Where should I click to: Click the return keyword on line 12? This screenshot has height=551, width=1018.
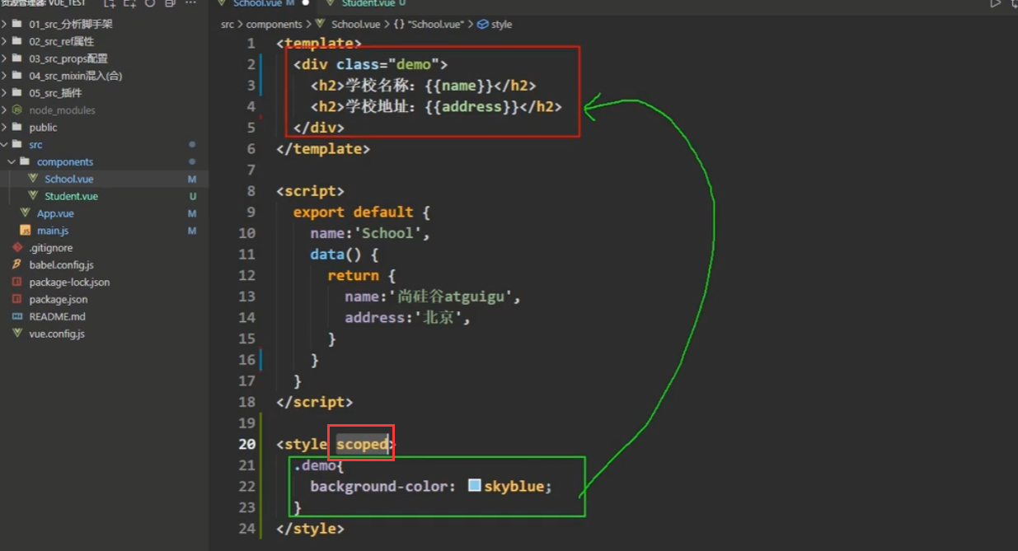354,275
